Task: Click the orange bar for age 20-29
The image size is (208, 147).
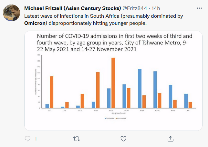Action: click(98, 90)
